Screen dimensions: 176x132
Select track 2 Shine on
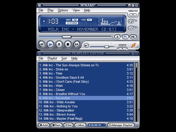86,69
